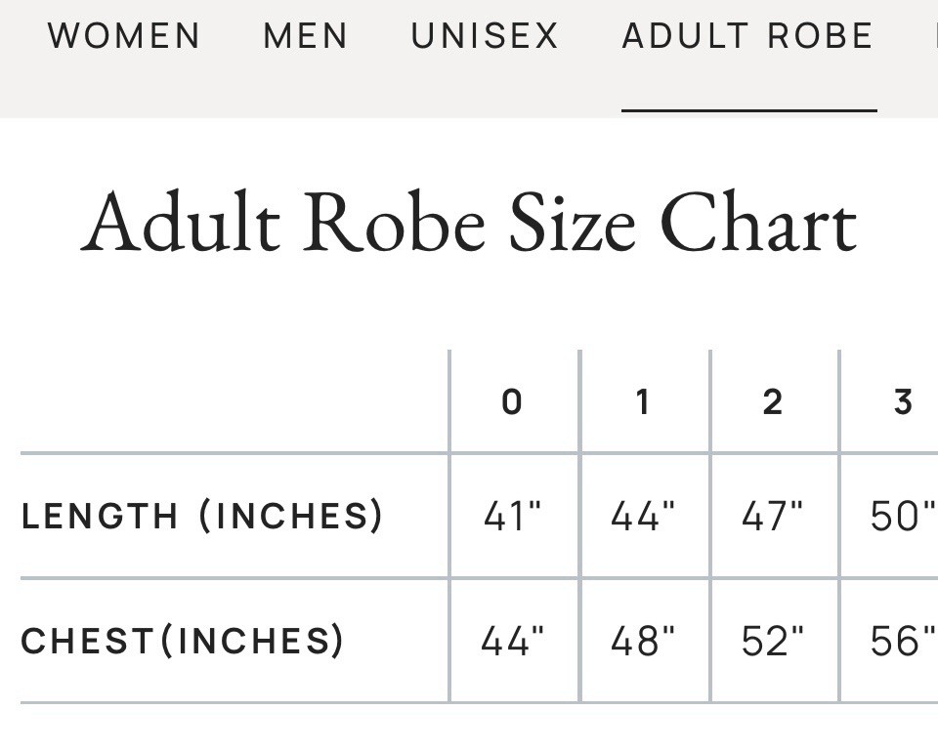Click the underline beneath ADULT ROBE tab
Viewport: 938px width, 753px height.
coord(749,110)
